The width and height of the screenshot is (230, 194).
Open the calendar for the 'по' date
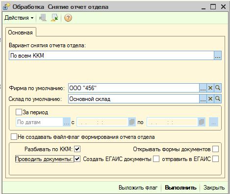click(x=202, y=122)
